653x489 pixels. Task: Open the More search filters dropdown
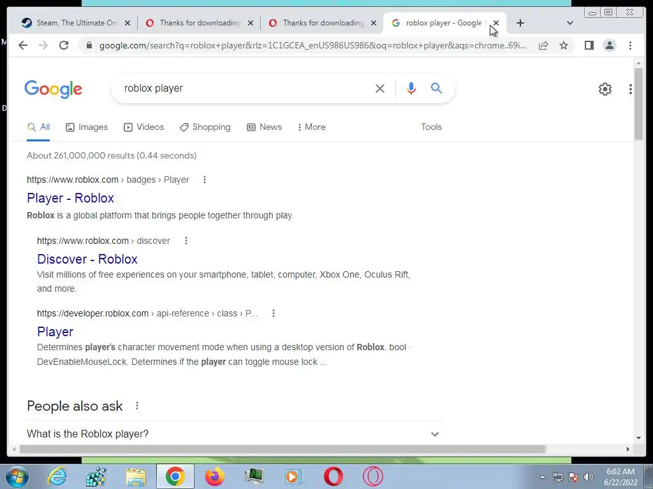click(x=311, y=127)
